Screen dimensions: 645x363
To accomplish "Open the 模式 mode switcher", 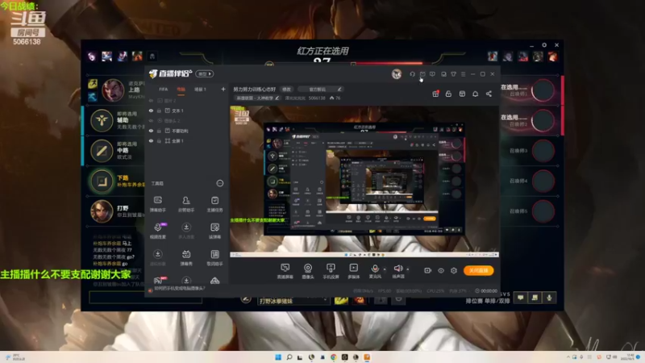I will (205, 74).
